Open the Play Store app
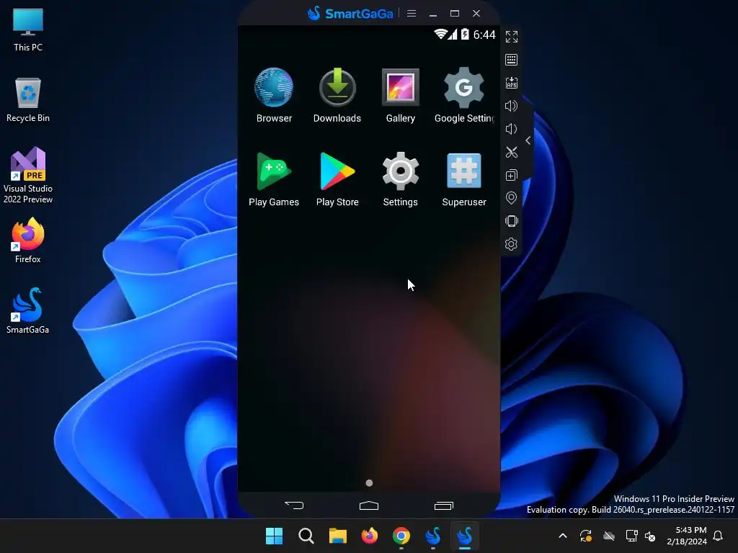This screenshot has width=738, height=553. tap(337, 179)
